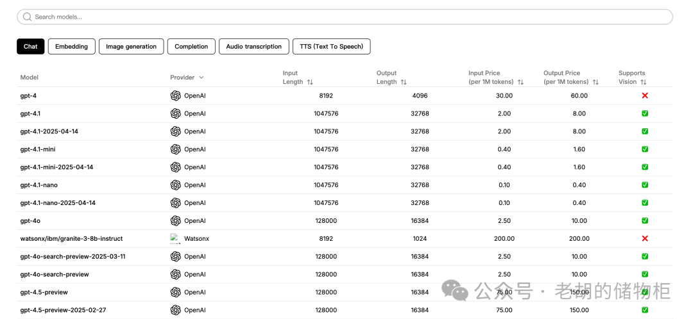Screen dimensions: 693x319
Task: Open the Completion tab
Action: [x=191, y=46]
